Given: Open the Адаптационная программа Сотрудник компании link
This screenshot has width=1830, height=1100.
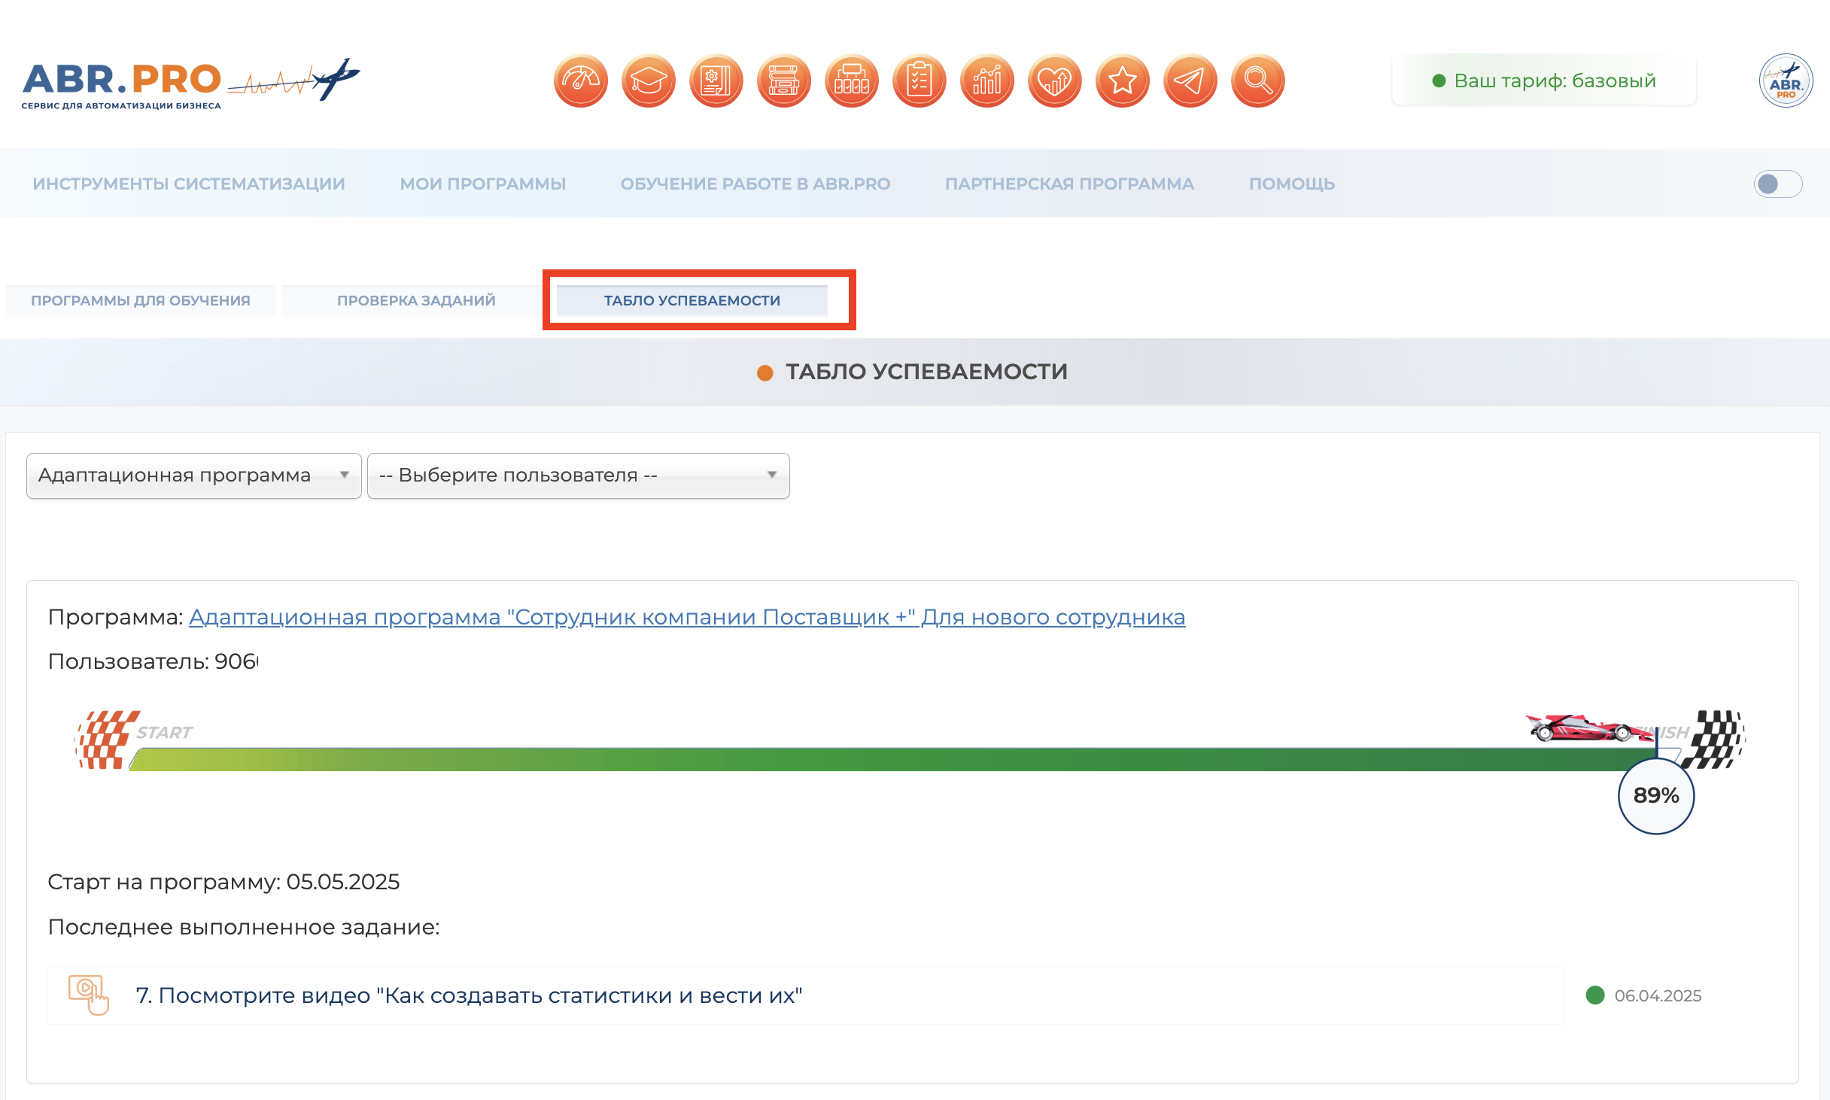Looking at the screenshot, I should click(x=686, y=617).
